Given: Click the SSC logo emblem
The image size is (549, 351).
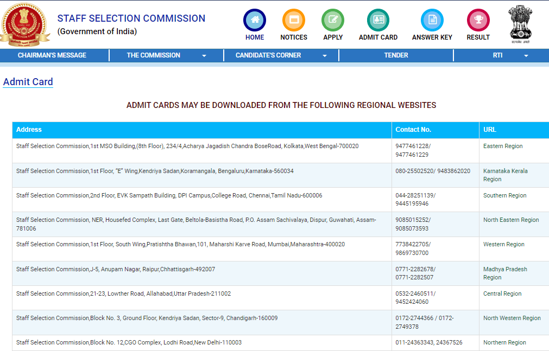Looking at the screenshot, I should click(x=24, y=24).
